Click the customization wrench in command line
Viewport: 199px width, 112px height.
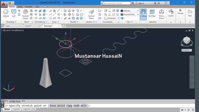click(x=2, y=106)
